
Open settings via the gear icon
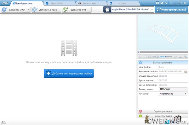click(x=162, y=3)
